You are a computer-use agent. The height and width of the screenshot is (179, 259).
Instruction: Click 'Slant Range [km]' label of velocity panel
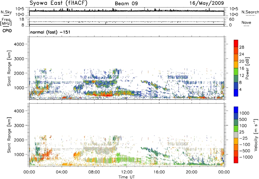tap(9, 135)
